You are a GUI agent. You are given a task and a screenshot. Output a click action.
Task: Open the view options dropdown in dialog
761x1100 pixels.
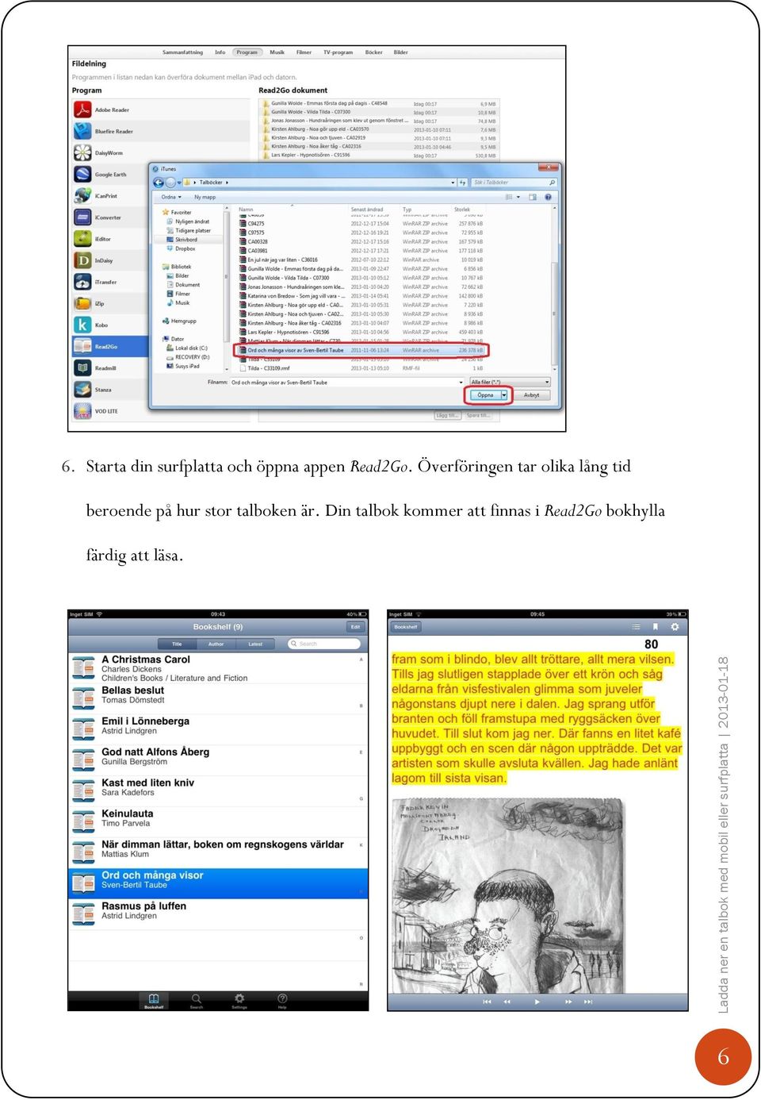(x=518, y=197)
